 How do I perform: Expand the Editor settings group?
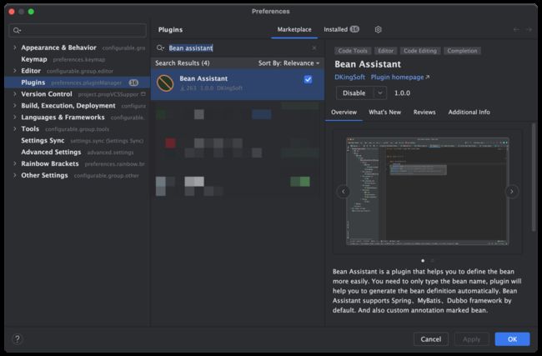tap(14, 71)
